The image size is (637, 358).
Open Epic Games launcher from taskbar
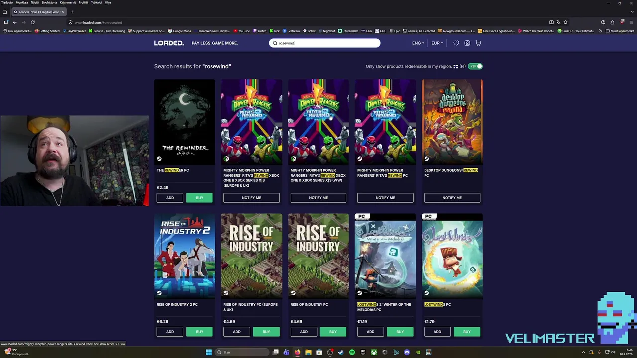[x=363, y=352]
